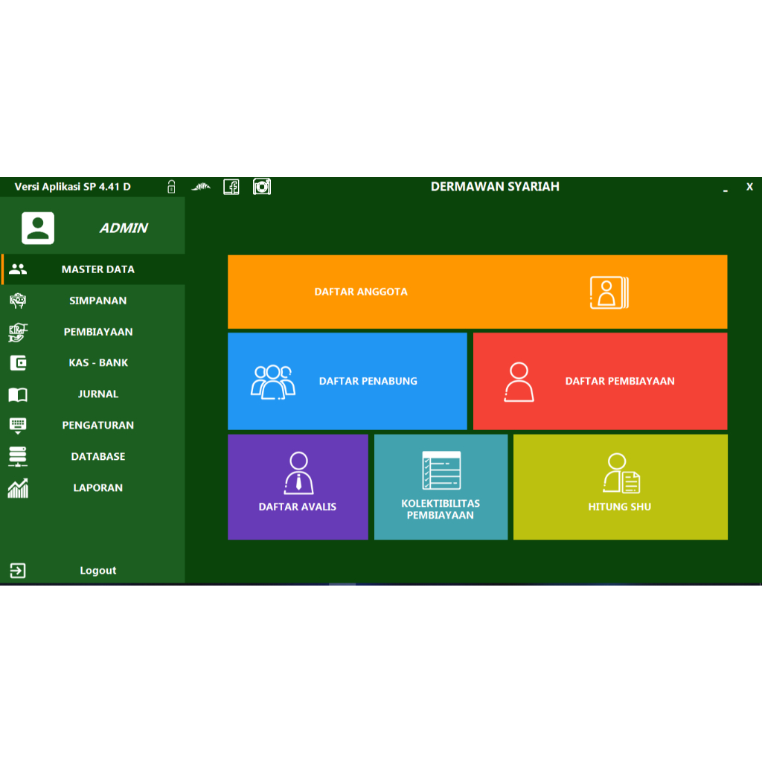This screenshot has height=762, width=762.
Task: Click the person icon on Daftar Pembiayaan
Action: (519, 382)
